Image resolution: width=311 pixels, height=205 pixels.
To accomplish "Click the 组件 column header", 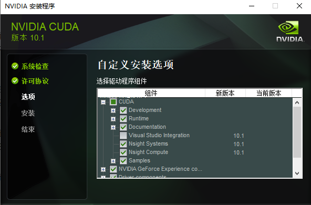I will [x=151, y=93].
